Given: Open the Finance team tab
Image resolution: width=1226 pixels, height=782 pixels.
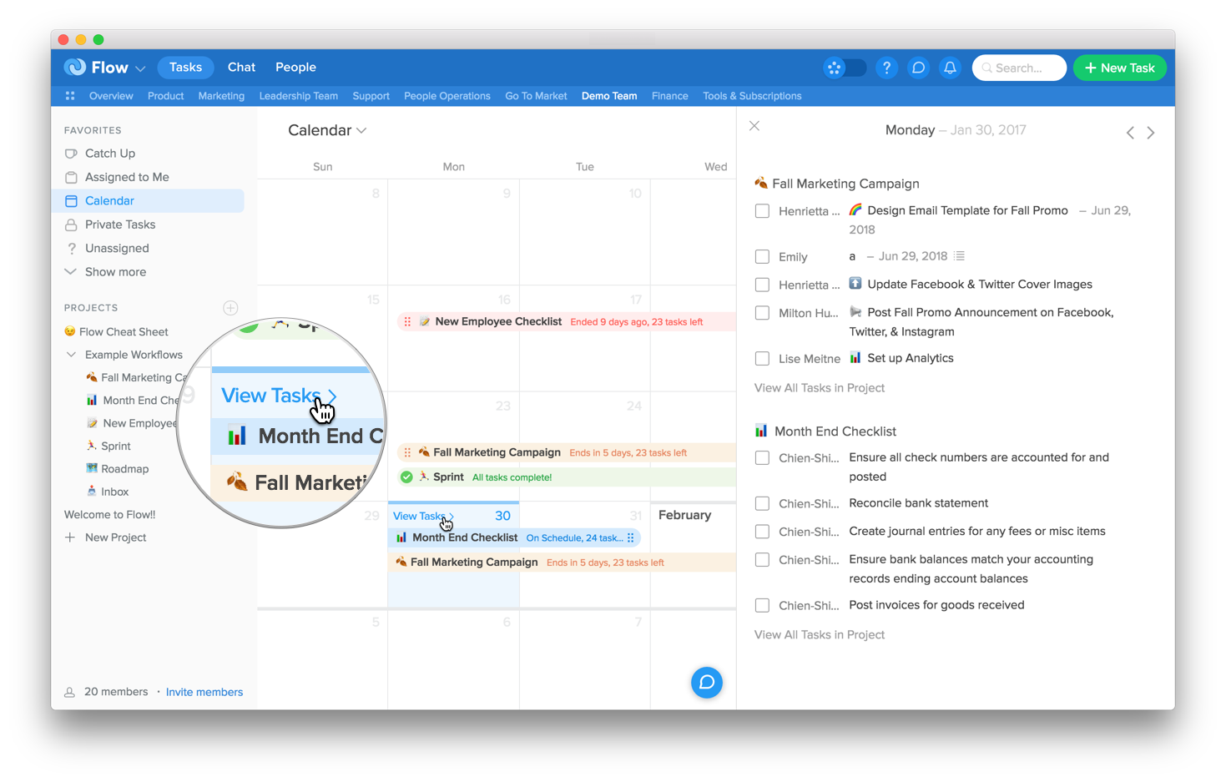Looking at the screenshot, I should (670, 96).
